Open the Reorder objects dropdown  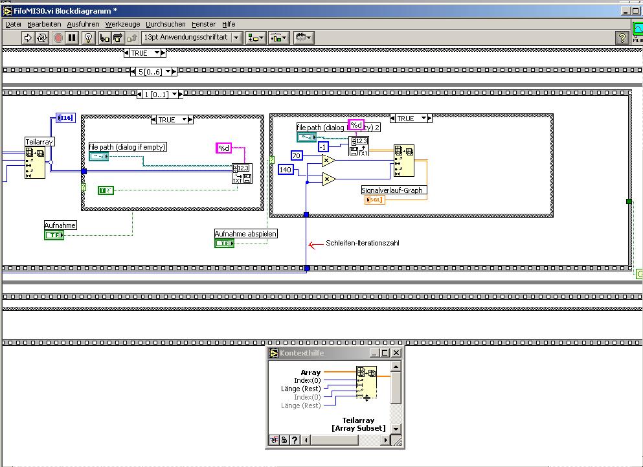coord(303,38)
